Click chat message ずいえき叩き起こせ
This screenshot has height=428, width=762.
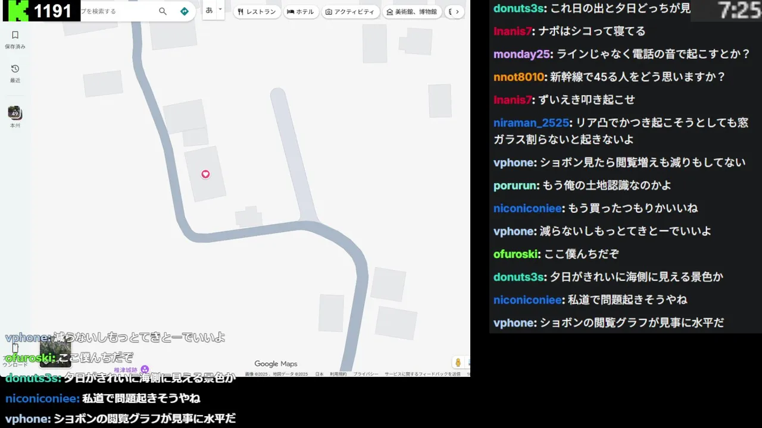[585, 100]
